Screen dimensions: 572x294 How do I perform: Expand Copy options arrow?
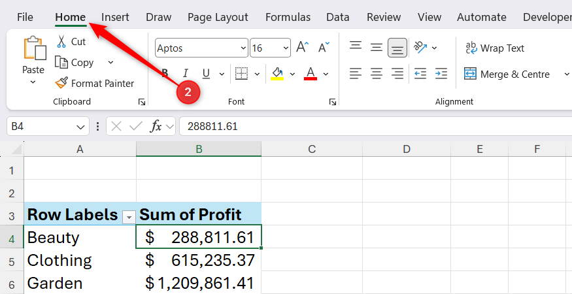[111, 63]
